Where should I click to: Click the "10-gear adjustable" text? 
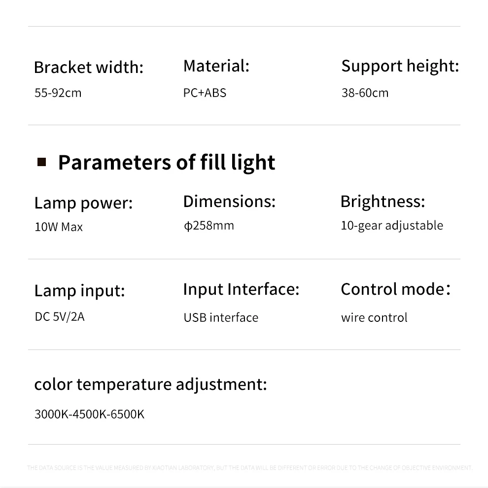click(392, 225)
